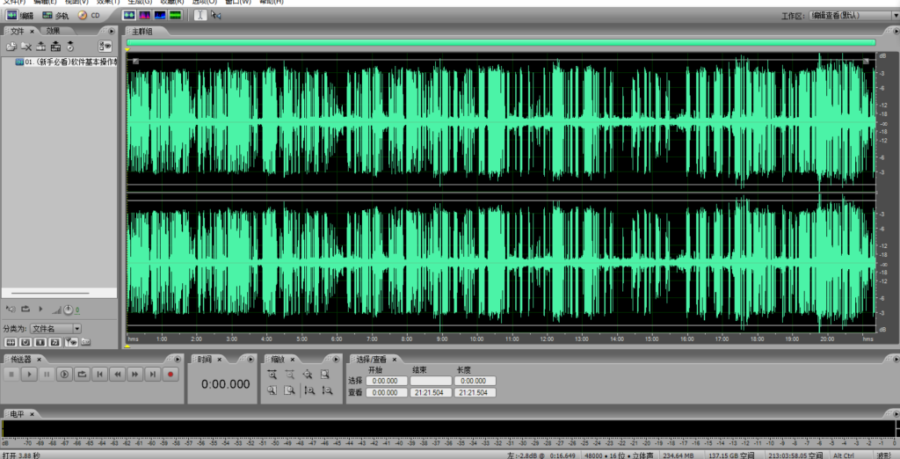Switch to the Effects (效果) tab
900x459 pixels.
coord(54,31)
